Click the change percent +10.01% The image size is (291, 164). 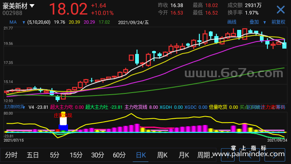click(x=102, y=13)
